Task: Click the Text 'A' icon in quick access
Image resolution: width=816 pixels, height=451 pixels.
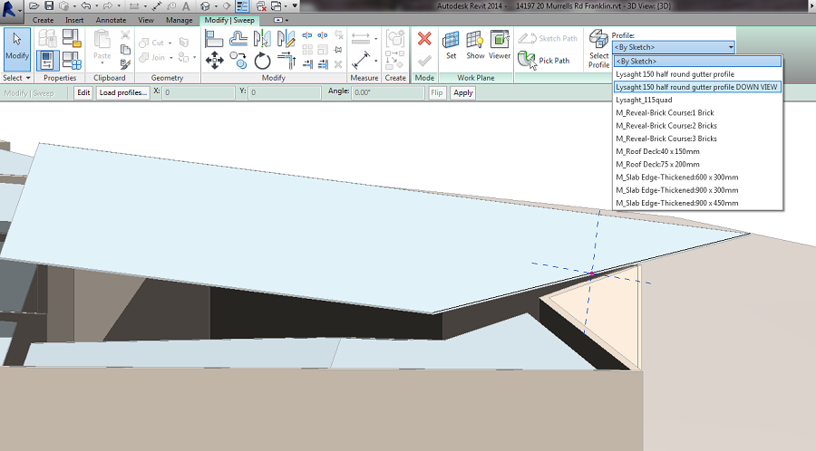Action: coord(186,5)
